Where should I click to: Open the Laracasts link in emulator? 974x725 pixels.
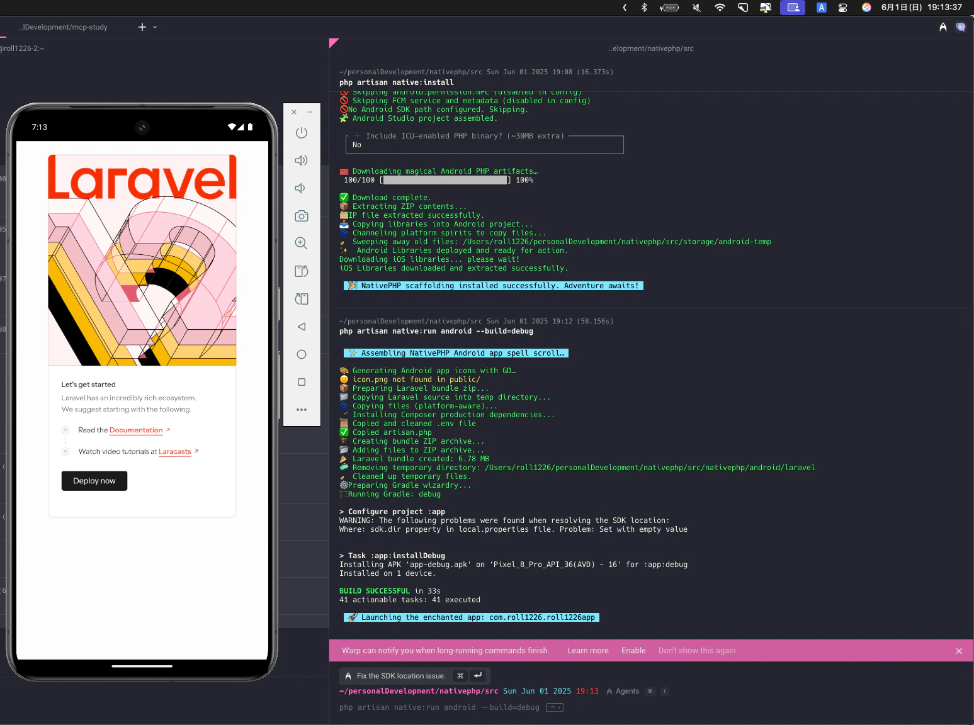click(175, 452)
